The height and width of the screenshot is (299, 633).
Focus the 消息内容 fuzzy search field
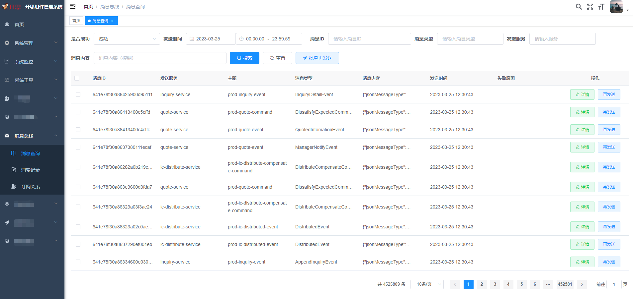click(160, 58)
